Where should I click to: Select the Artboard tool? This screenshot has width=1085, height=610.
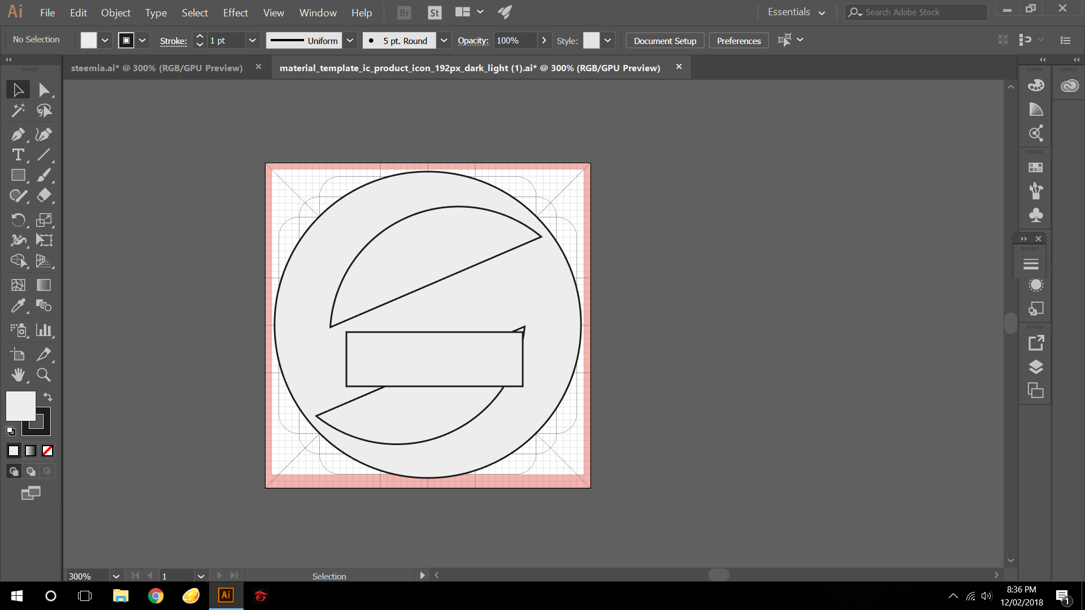coord(18,355)
